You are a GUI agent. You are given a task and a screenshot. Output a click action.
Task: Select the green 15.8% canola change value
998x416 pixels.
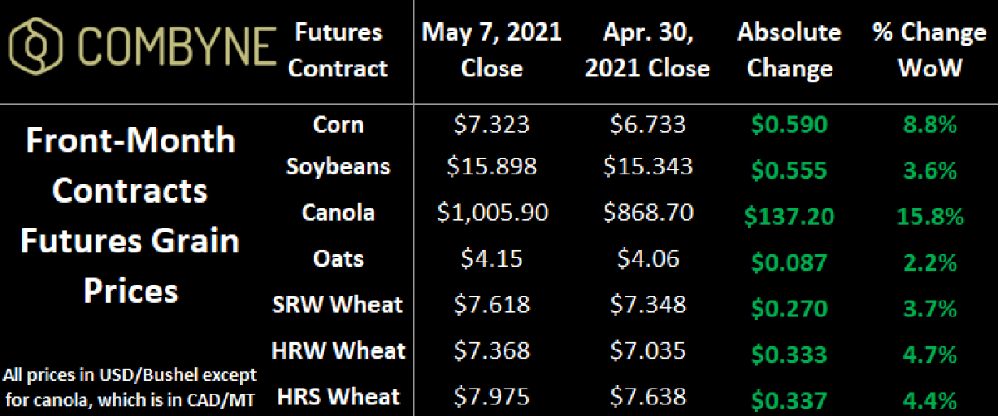[929, 218]
